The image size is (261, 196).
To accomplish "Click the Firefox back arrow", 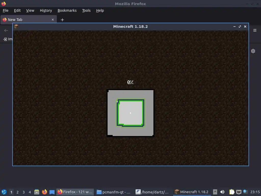I will click(6, 31).
